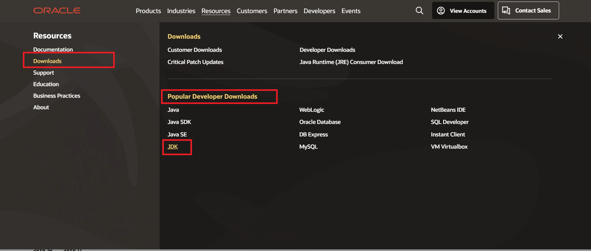
Task: Open Customer Downloads link
Action: [x=194, y=50]
